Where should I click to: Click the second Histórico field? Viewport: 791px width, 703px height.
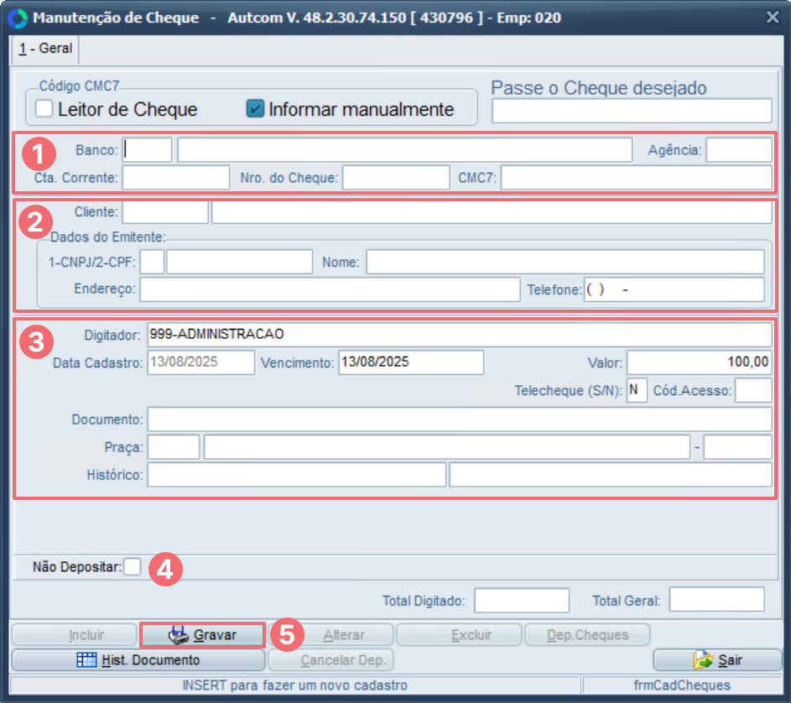pyautogui.click(x=611, y=475)
